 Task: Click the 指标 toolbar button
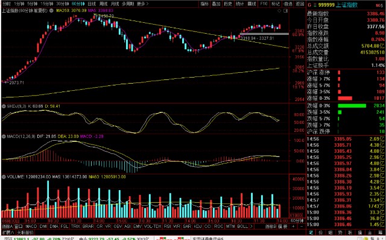tap(204, 4)
